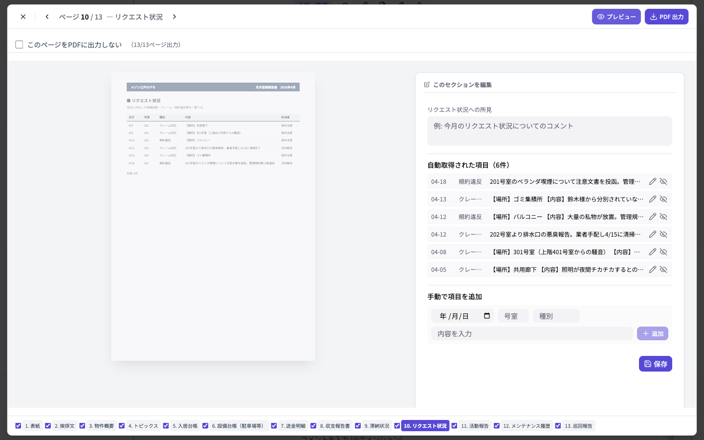Hide the 04-05 共用廊下 item

coord(663,269)
